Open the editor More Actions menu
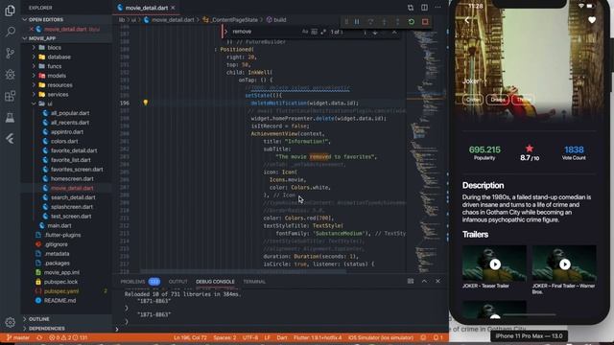 pyautogui.click(x=437, y=8)
